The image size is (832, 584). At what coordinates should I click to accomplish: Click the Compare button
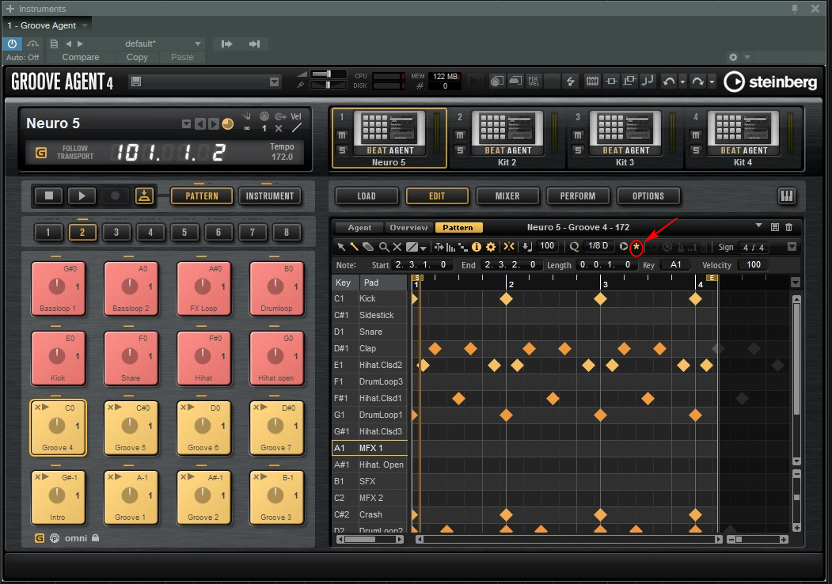tap(81, 57)
